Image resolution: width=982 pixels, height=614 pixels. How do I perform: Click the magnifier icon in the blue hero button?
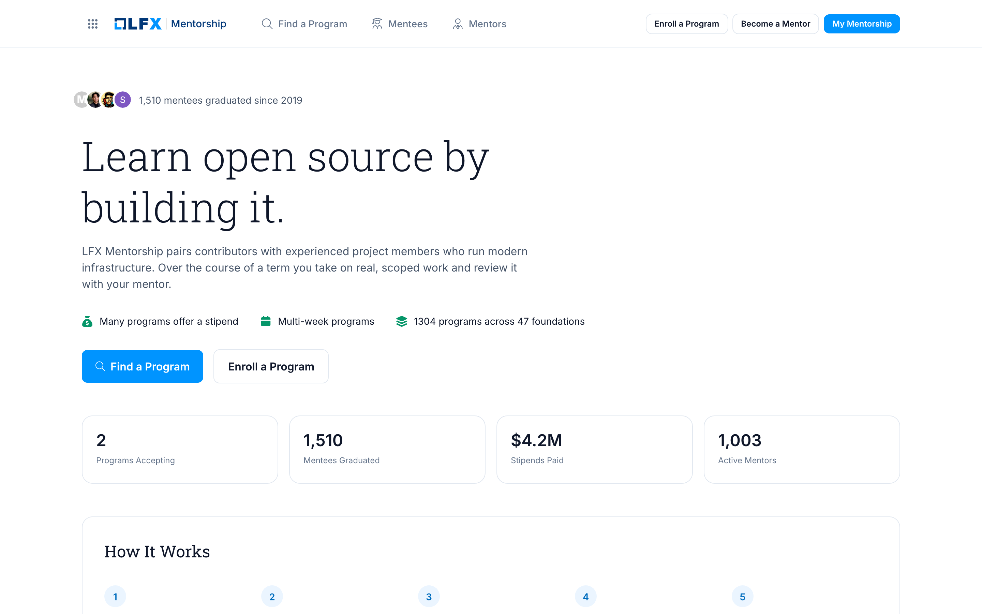tap(100, 366)
